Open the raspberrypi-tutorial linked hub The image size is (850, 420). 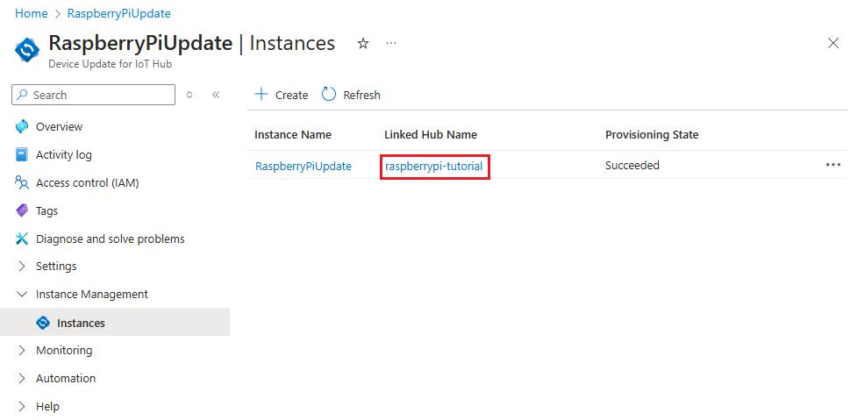pyautogui.click(x=434, y=166)
